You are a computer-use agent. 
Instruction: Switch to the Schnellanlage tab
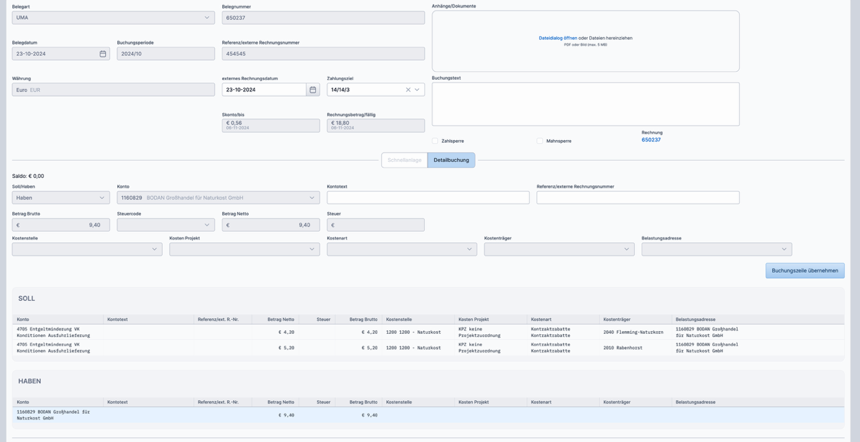tap(404, 160)
